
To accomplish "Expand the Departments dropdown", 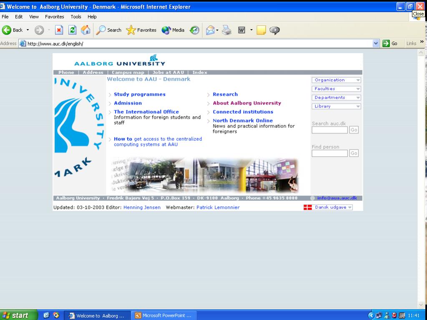I will [x=337, y=97].
